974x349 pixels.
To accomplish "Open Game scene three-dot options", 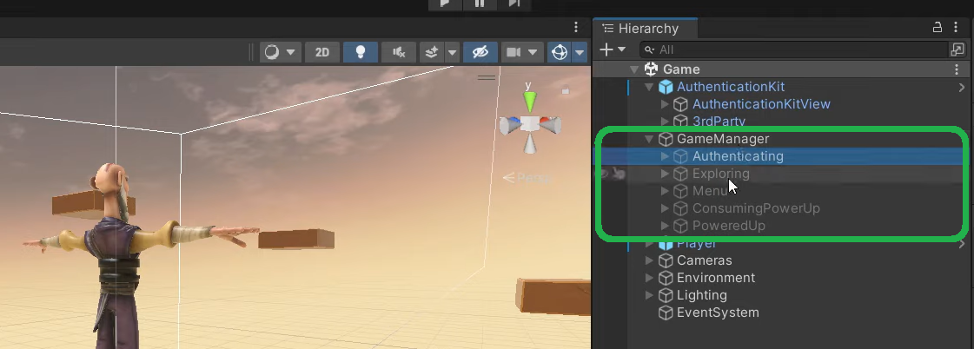I will (x=957, y=69).
